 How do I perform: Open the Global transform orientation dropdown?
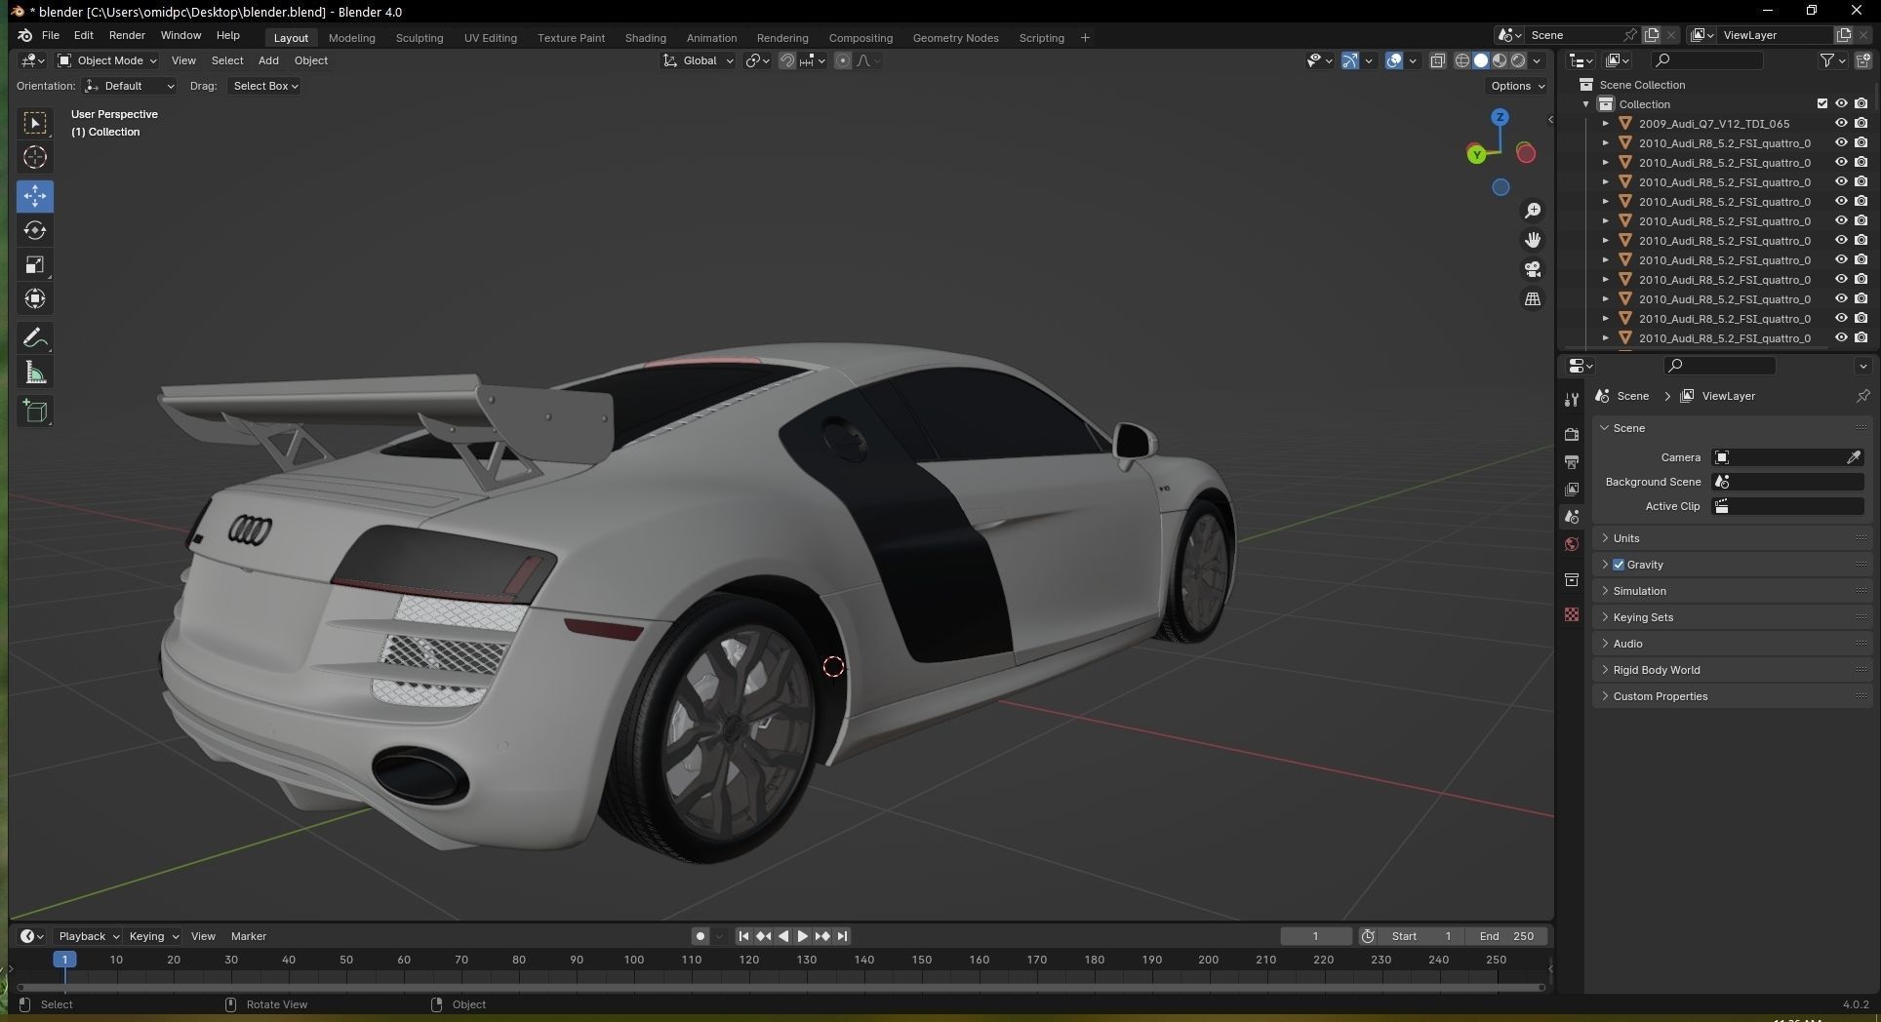coord(699,60)
